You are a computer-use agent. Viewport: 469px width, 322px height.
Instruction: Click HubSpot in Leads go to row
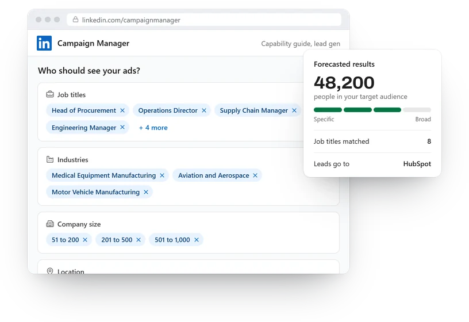(x=417, y=164)
